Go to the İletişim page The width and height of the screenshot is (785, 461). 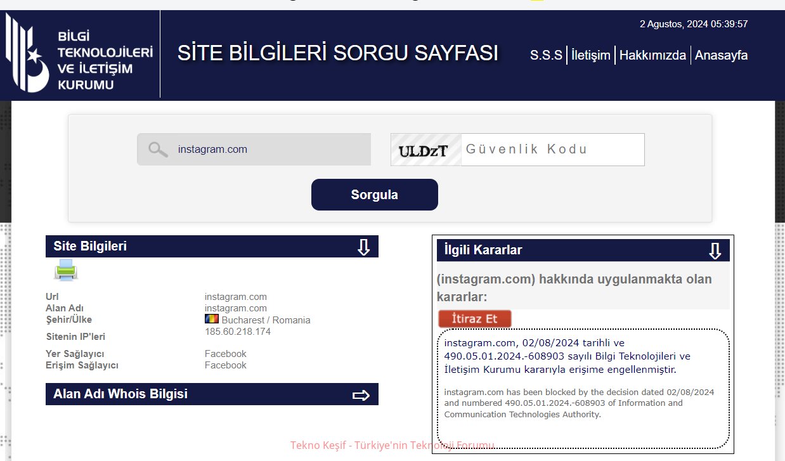click(591, 55)
